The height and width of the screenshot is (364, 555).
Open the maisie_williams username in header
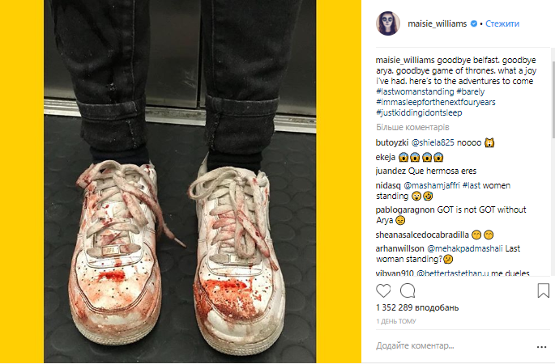point(438,23)
